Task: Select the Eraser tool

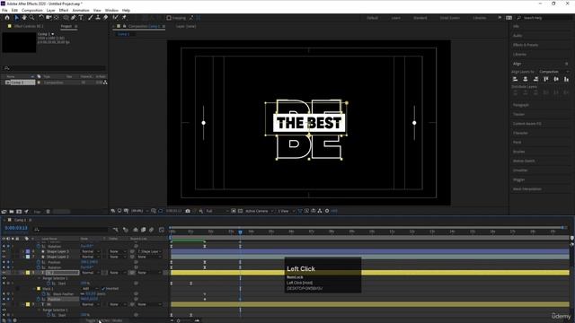Action: [x=106, y=18]
